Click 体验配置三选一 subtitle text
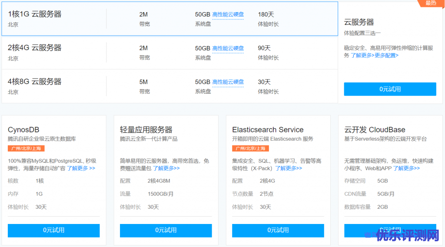The width and height of the screenshot is (445, 247). (362, 33)
